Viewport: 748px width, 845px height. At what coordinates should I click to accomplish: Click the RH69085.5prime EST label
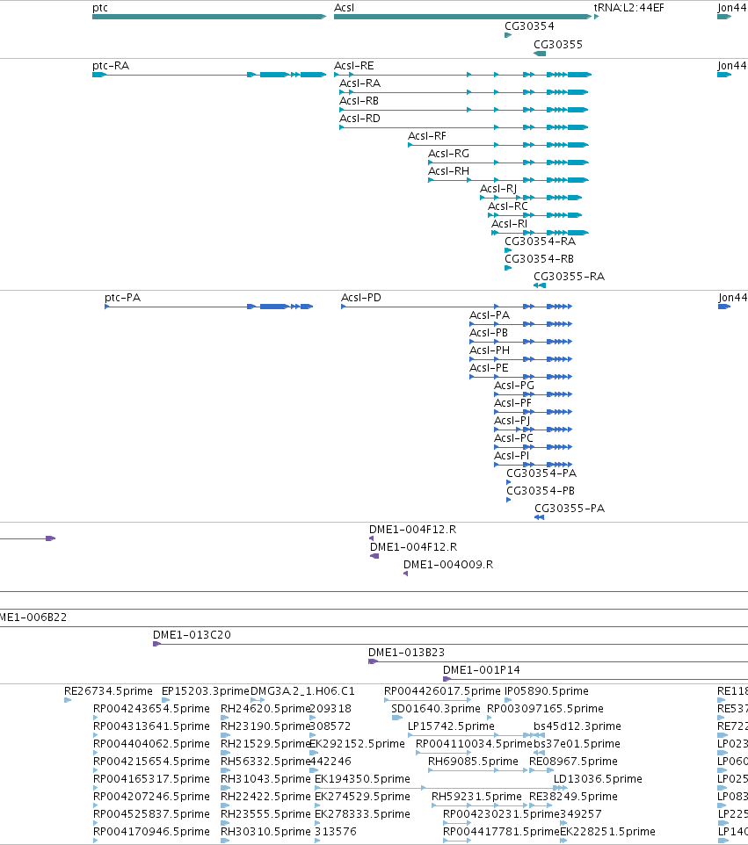tap(473, 762)
